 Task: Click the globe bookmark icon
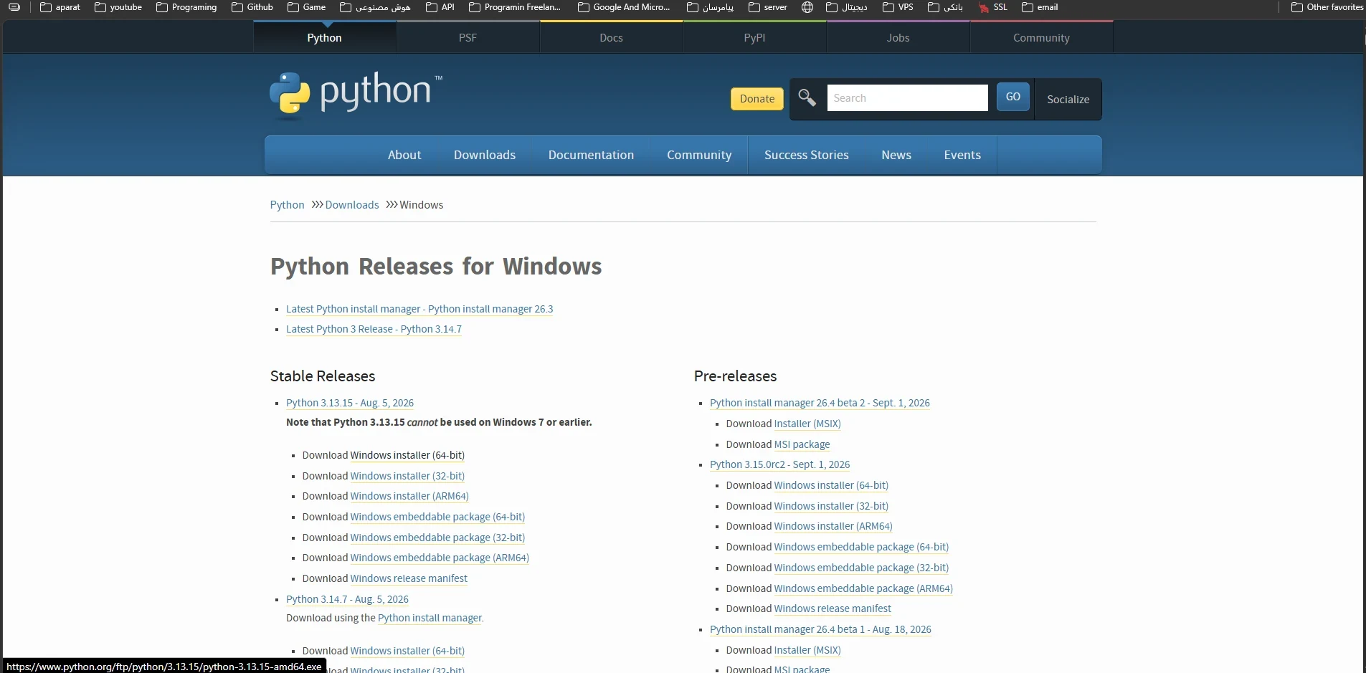point(807,7)
